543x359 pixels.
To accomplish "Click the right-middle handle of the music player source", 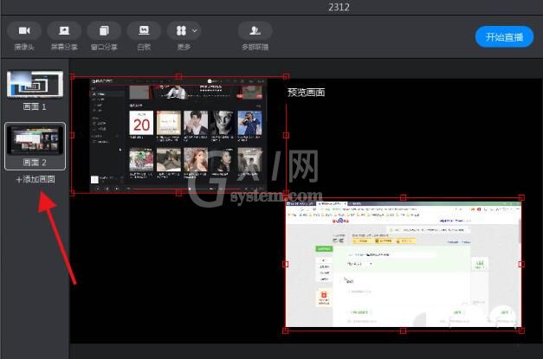I will coord(286,135).
